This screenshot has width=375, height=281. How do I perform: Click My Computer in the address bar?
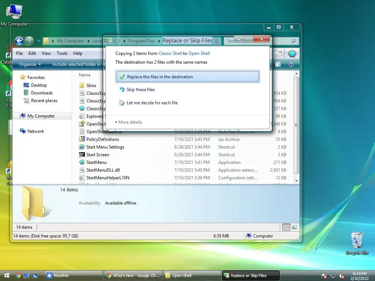tap(71, 41)
